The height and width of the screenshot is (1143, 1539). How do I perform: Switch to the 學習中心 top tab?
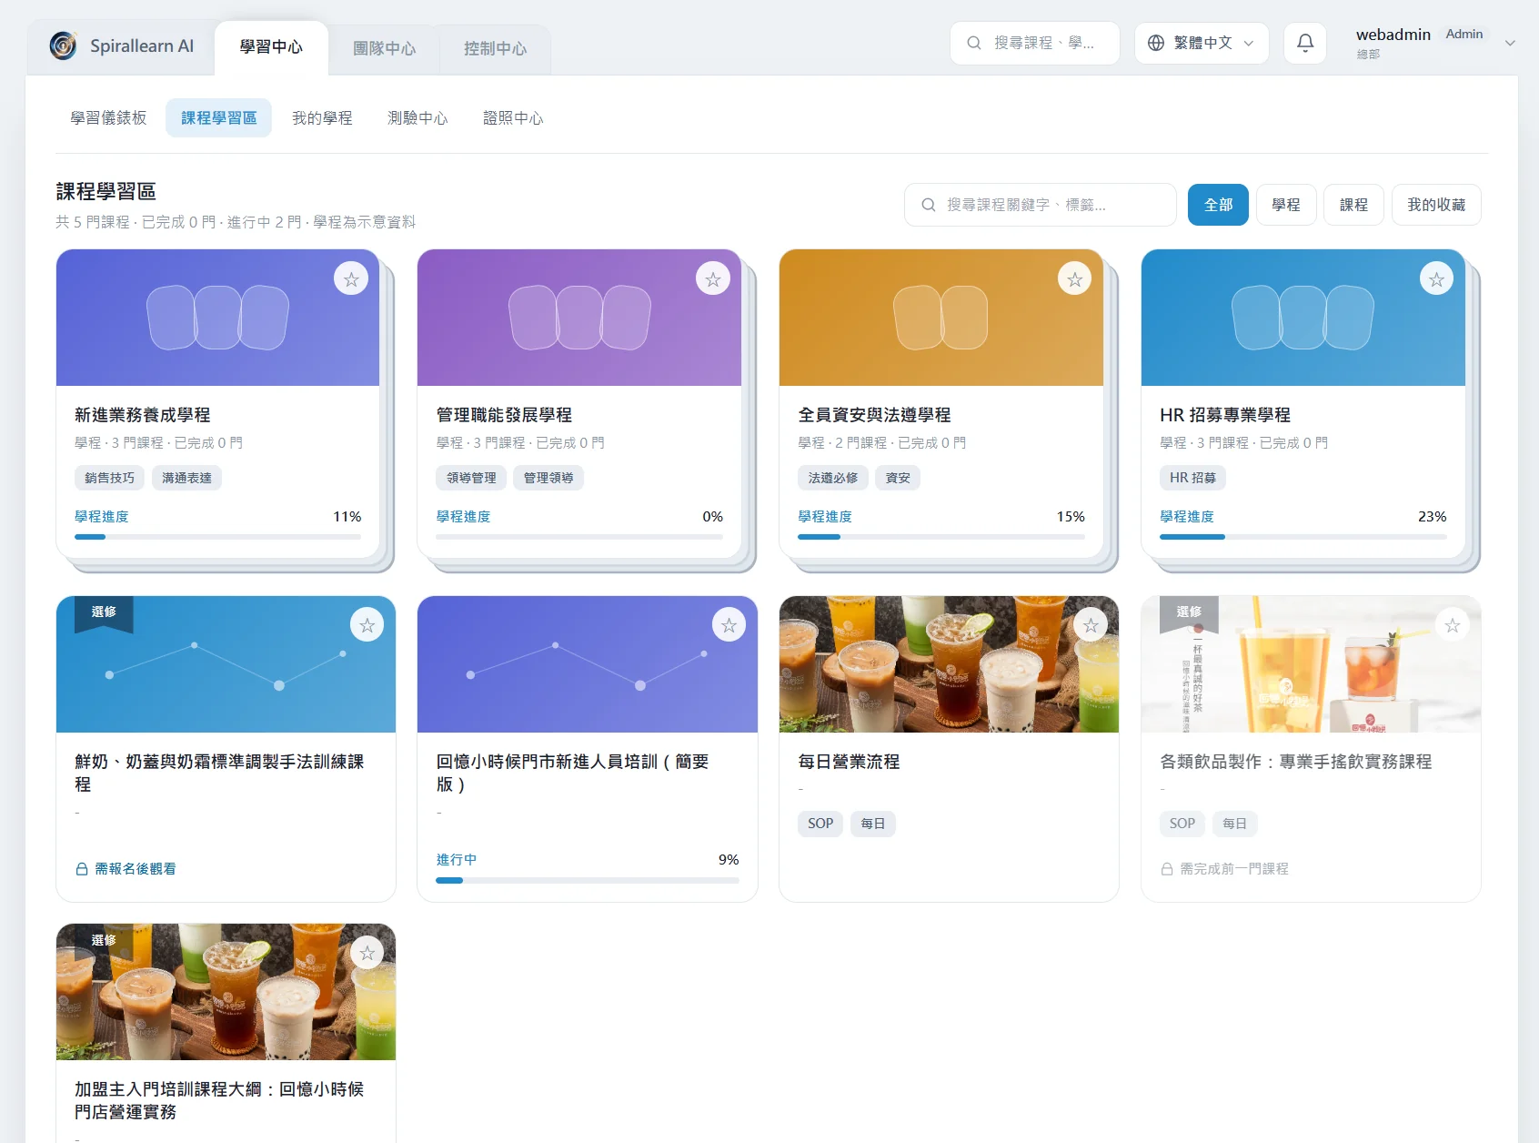[271, 47]
